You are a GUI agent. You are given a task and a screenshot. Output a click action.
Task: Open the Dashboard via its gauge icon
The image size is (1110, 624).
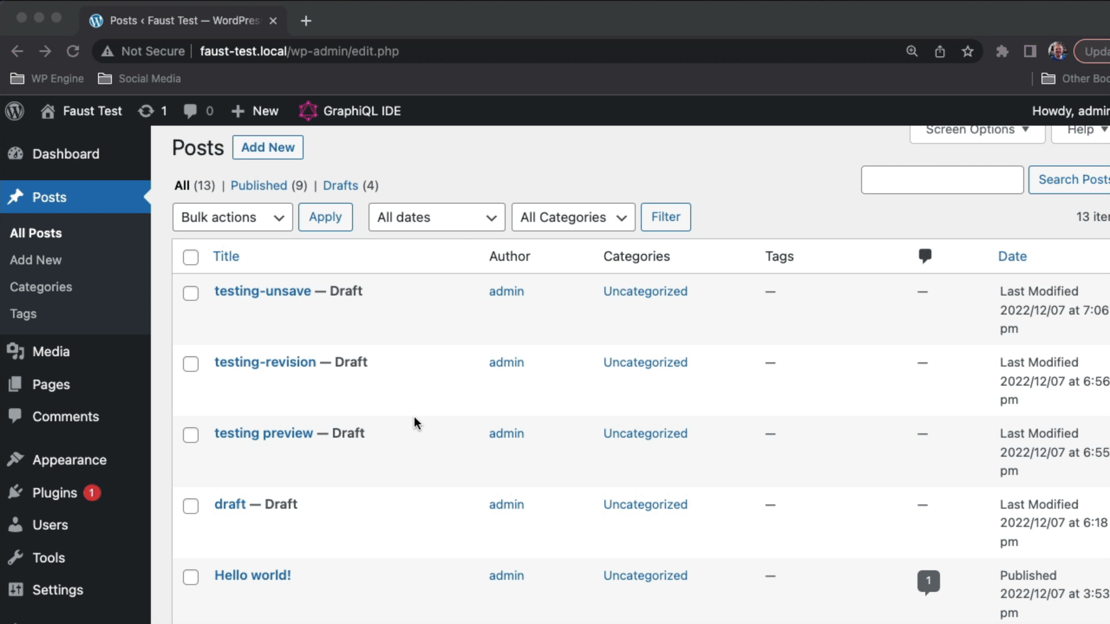[16, 154]
